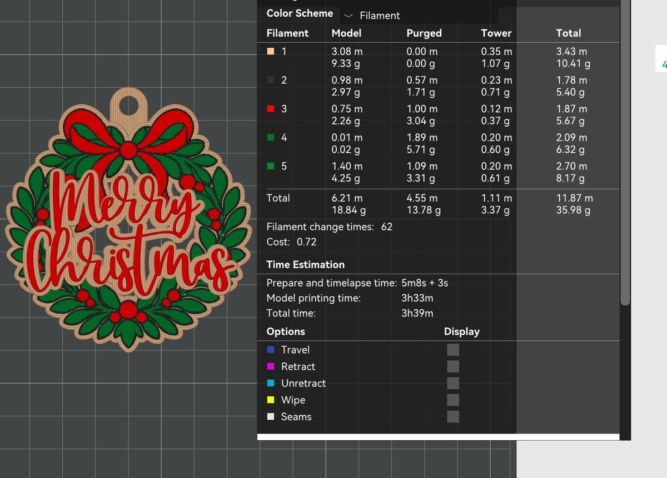Click filament 1 total 10.41 g
This screenshot has width=667, height=478.
point(573,63)
